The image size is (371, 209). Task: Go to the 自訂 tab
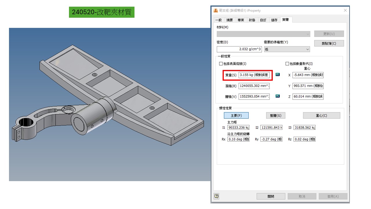click(x=263, y=20)
